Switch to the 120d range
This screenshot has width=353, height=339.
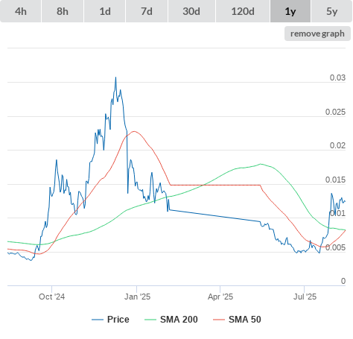coord(243,11)
